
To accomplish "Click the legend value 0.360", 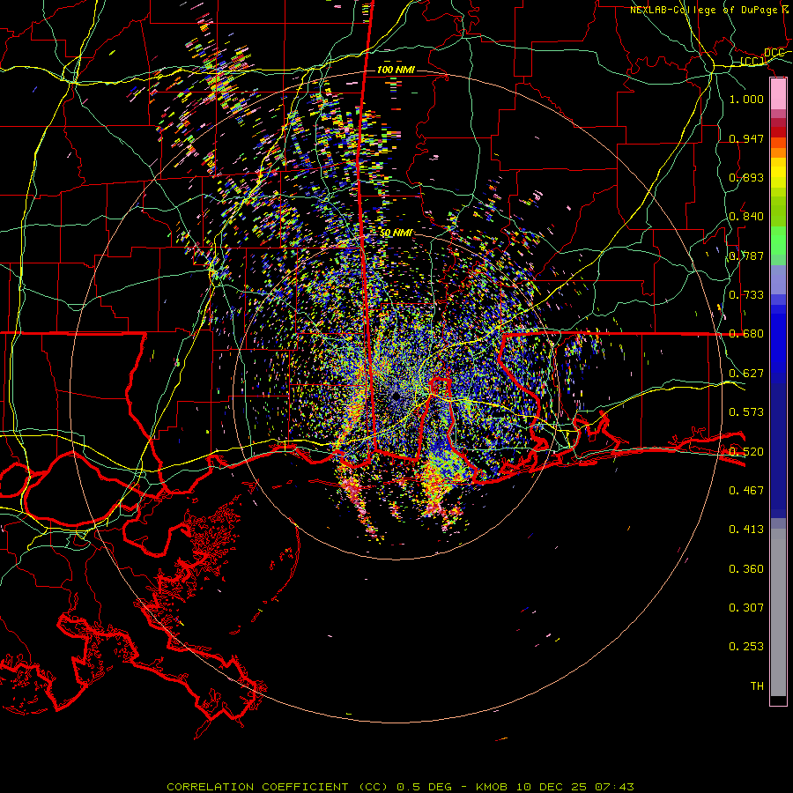I will point(746,568).
